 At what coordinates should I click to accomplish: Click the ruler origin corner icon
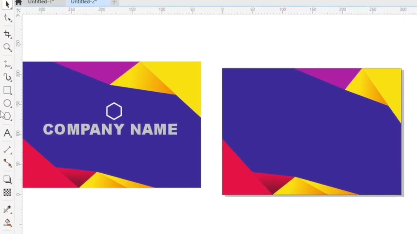tap(18, 11)
